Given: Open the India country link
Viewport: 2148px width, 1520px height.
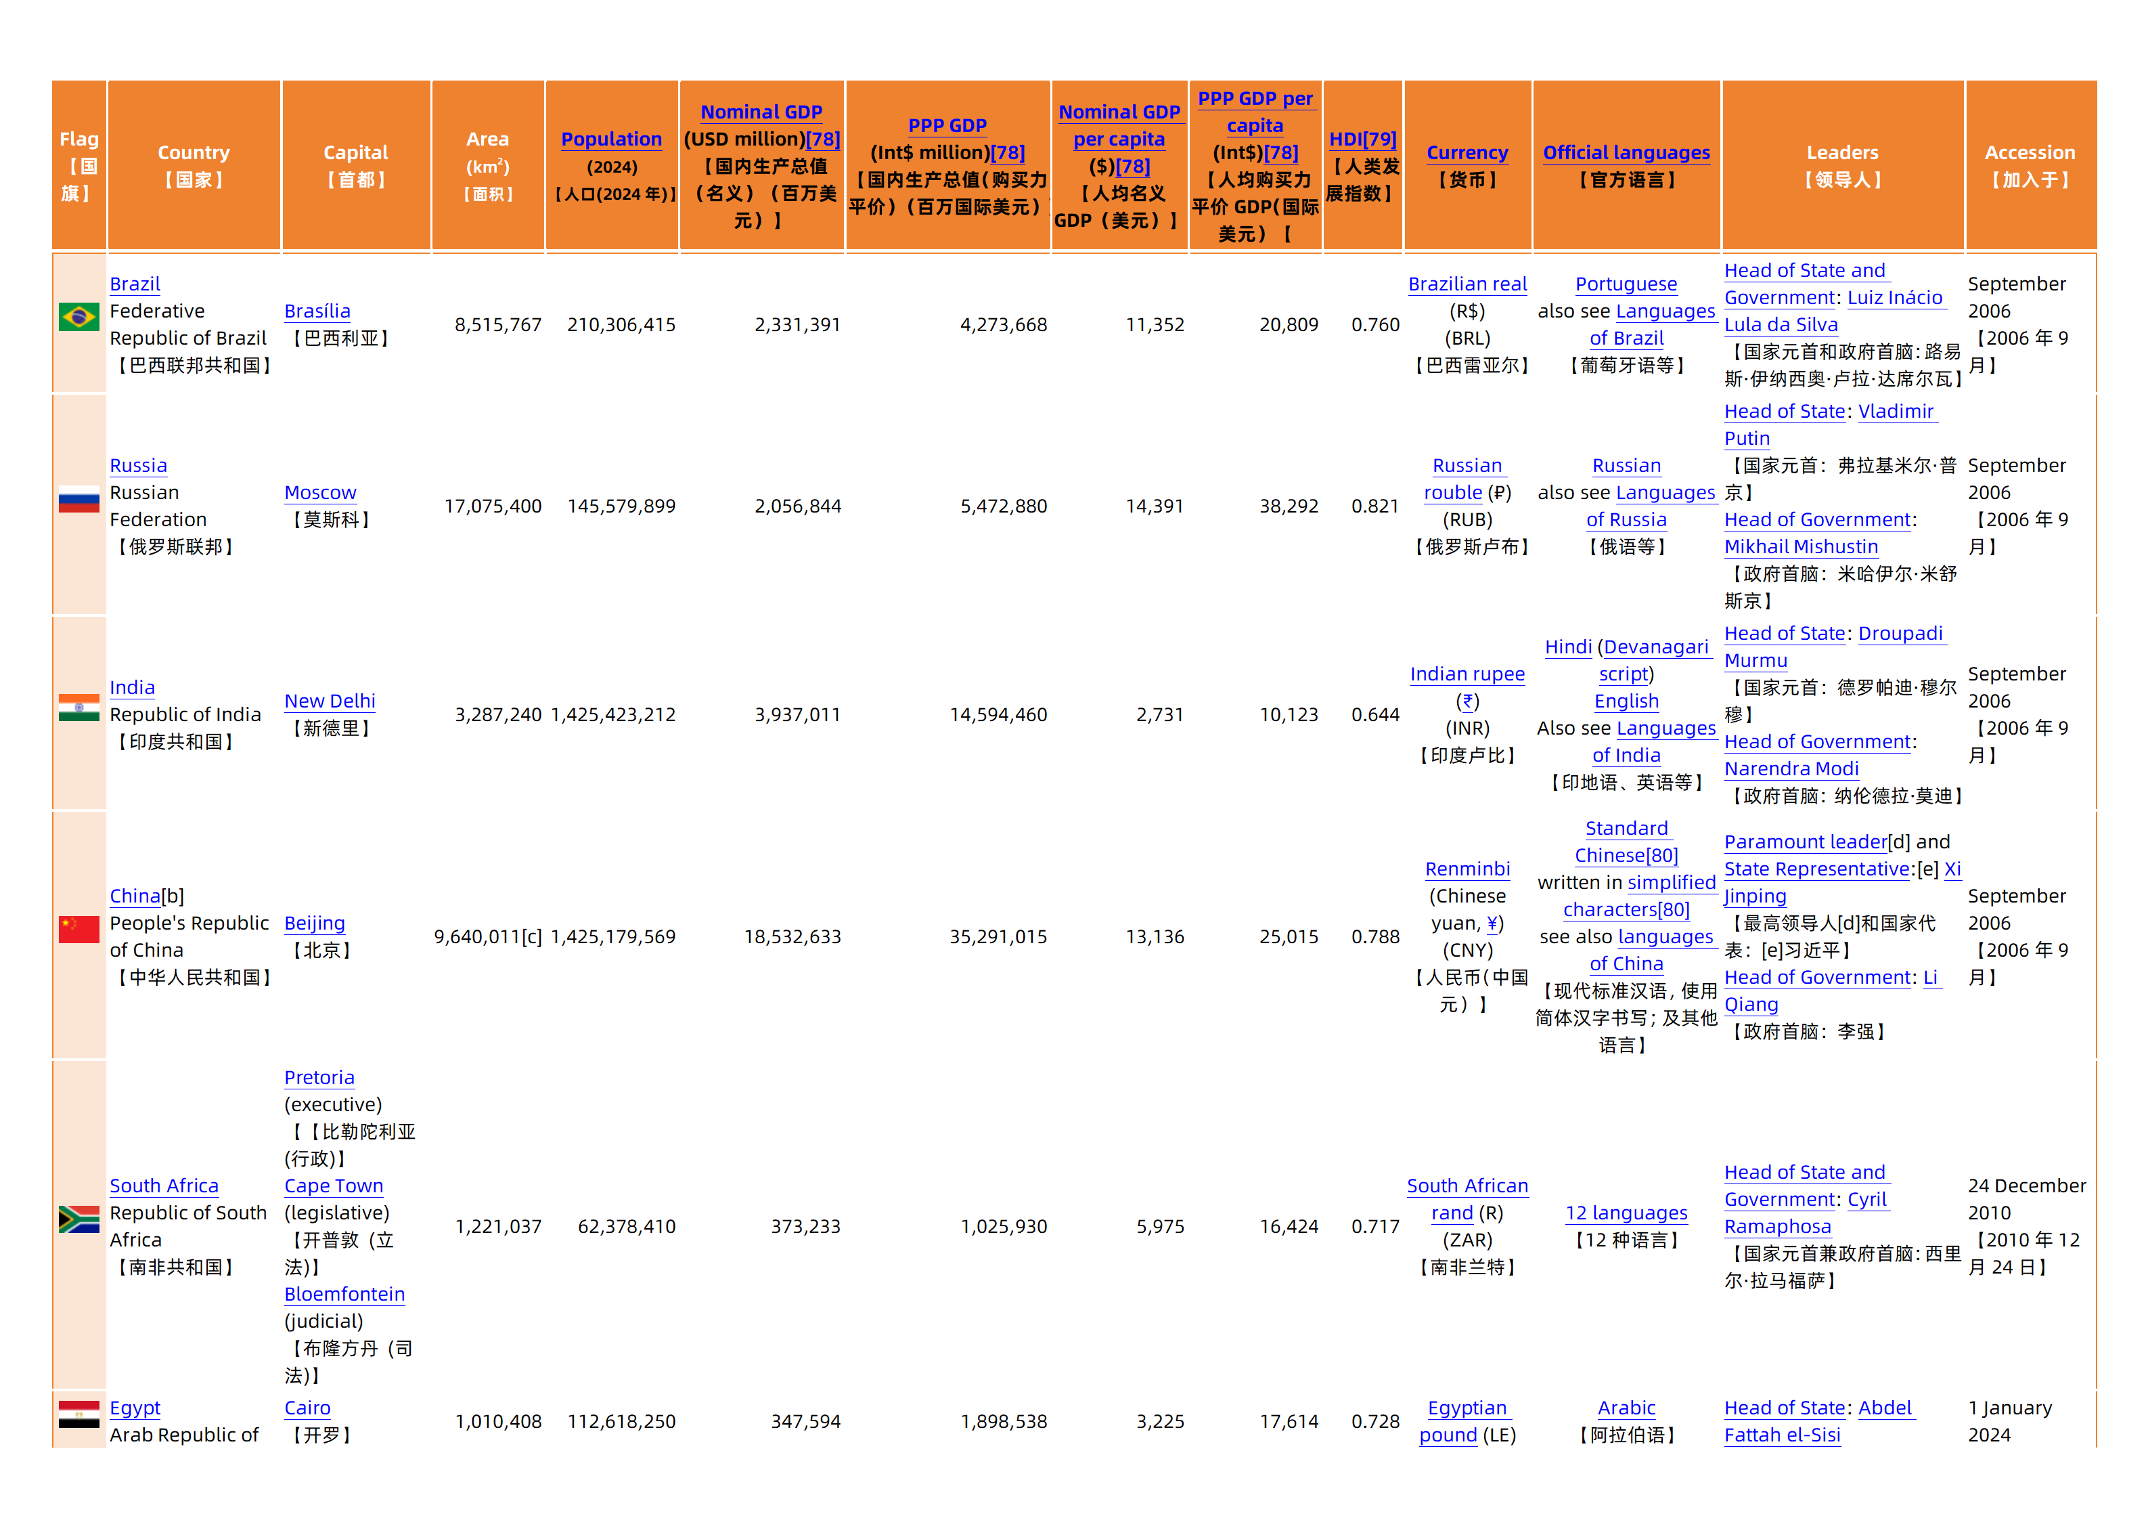Looking at the screenshot, I should pyautogui.click(x=132, y=687).
